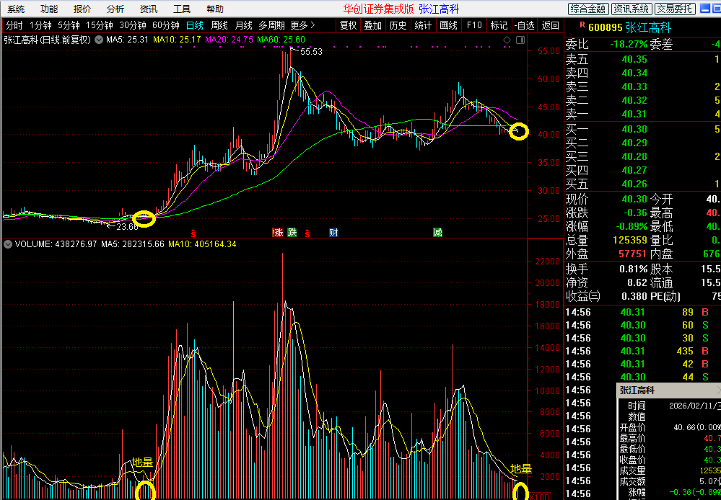721x500 pixels.
Task: Click the MA60: 25.60 indicator label
Action: [x=281, y=40]
